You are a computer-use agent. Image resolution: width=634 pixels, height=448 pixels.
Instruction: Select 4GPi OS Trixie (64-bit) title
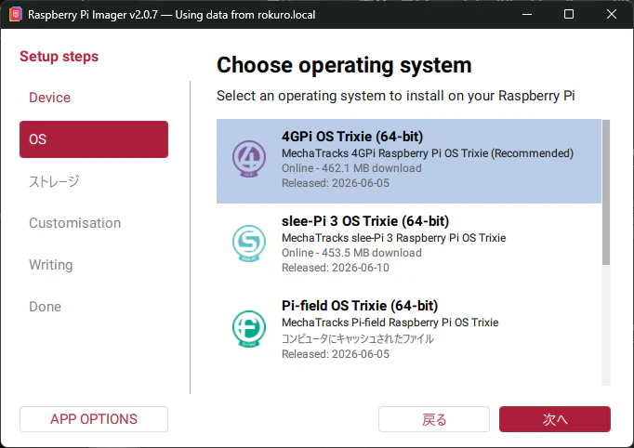[x=352, y=137]
